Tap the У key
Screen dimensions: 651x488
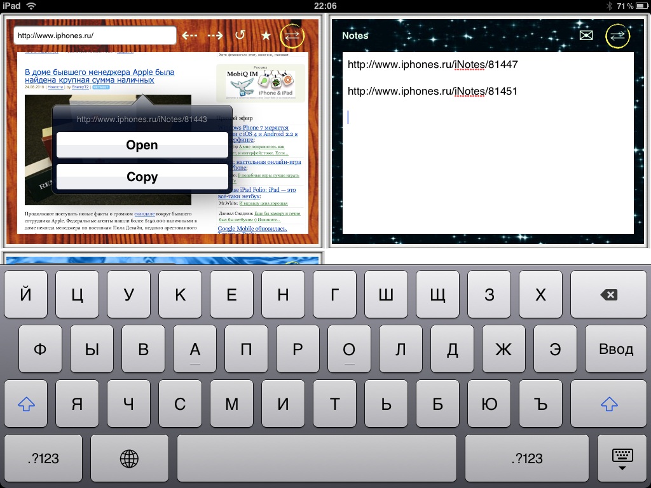point(128,294)
